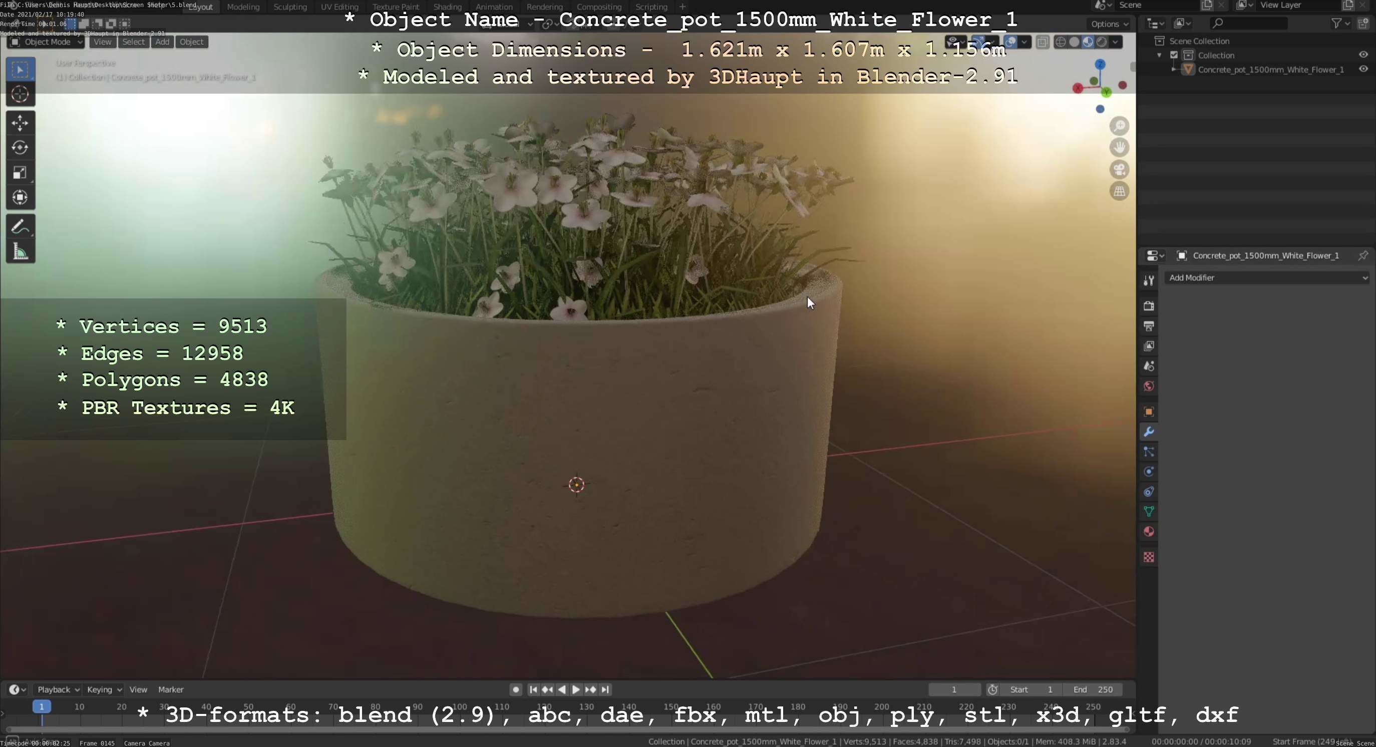Viewport: 1376px width, 747px height.
Task: Select the Scale tool
Action: (21, 172)
